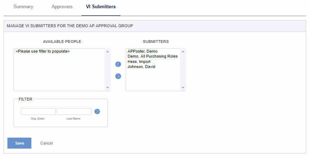Open the Approvers tab
This screenshot has height=156, width=310.
(62, 7)
